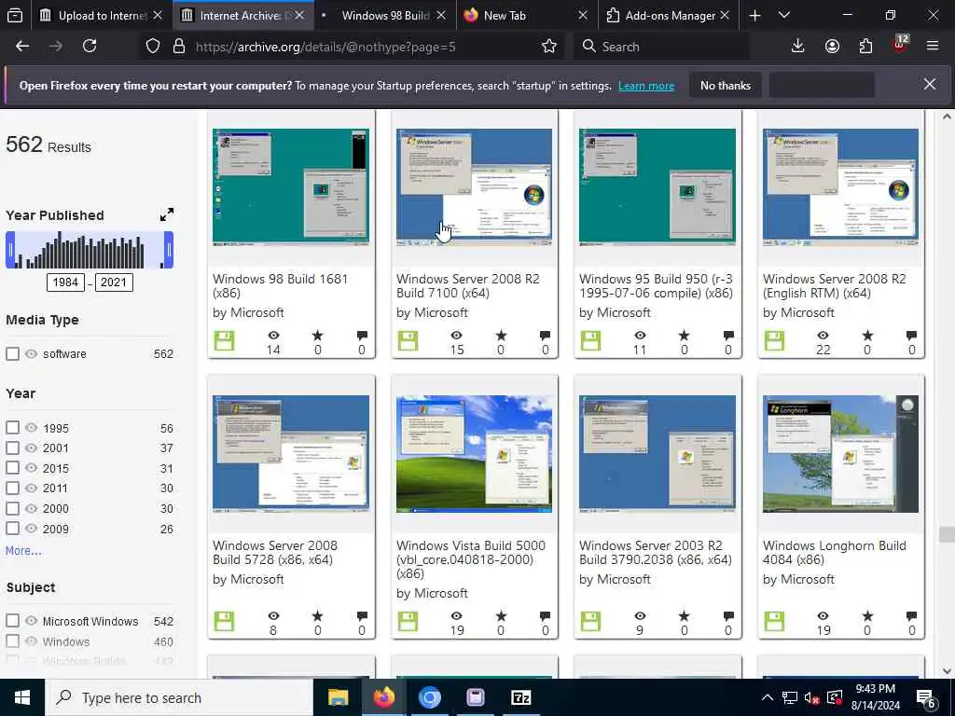This screenshot has width=955, height=716.
Task: Open the Add-ons Manager tab
Action: click(x=669, y=16)
